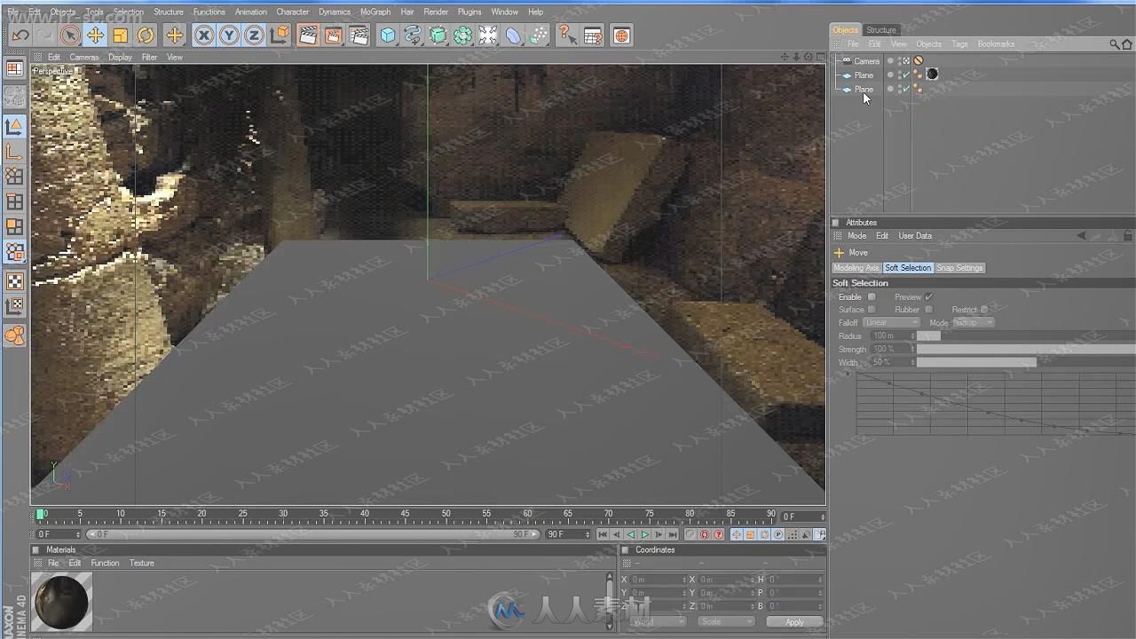
Task: Enable the Soft Selection Enable checkbox
Action: 872,296
